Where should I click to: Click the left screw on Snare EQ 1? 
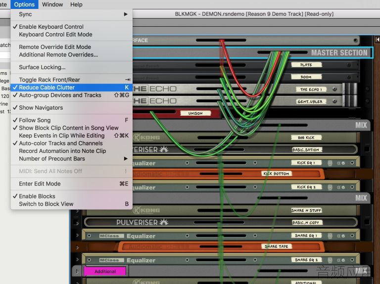pyautogui.click(x=89, y=236)
